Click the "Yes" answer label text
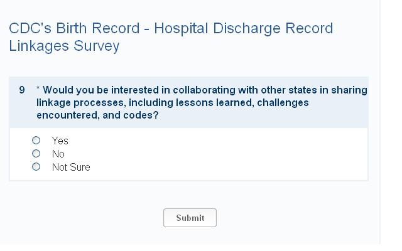The height and width of the screenshot is (251, 402). 60,141
